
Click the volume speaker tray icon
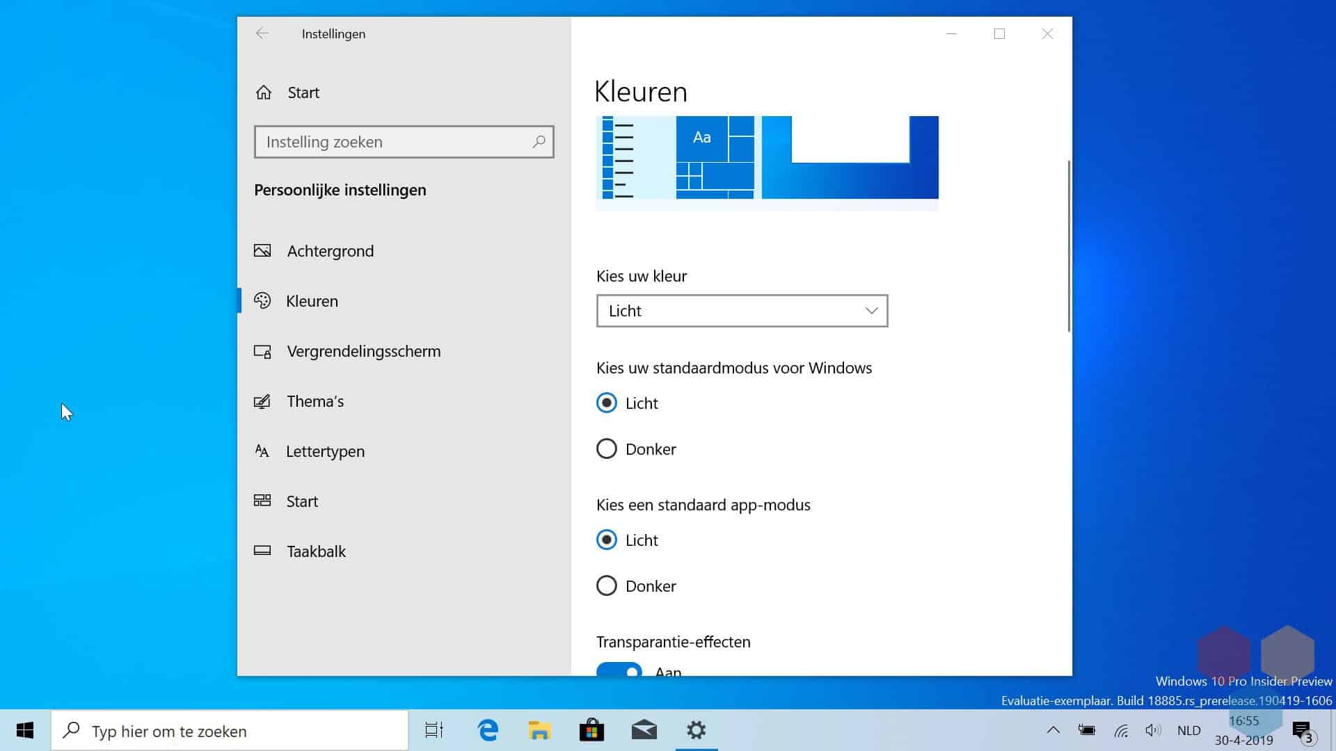point(1153,730)
